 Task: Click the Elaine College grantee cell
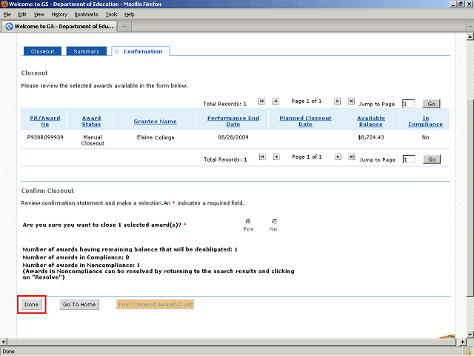(156, 137)
